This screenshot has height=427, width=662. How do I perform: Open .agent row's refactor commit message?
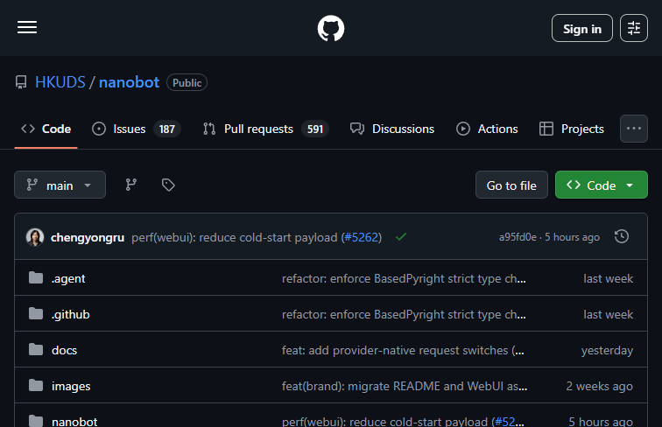coord(404,278)
